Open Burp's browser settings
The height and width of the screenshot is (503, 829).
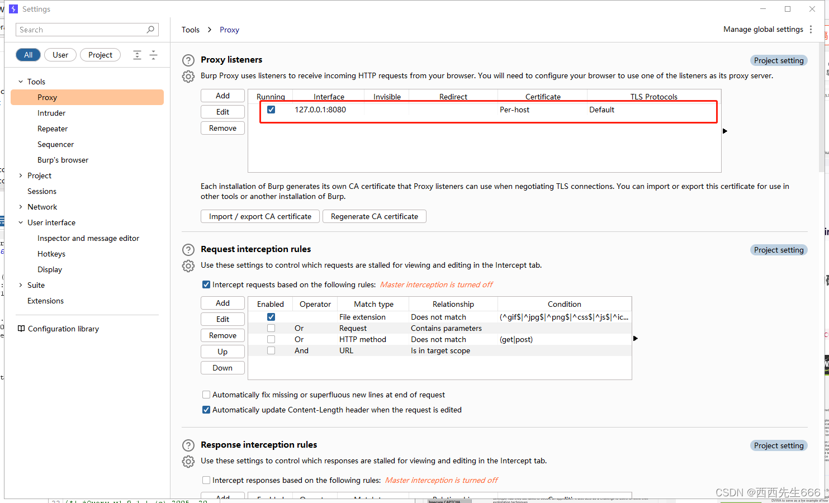click(x=63, y=160)
